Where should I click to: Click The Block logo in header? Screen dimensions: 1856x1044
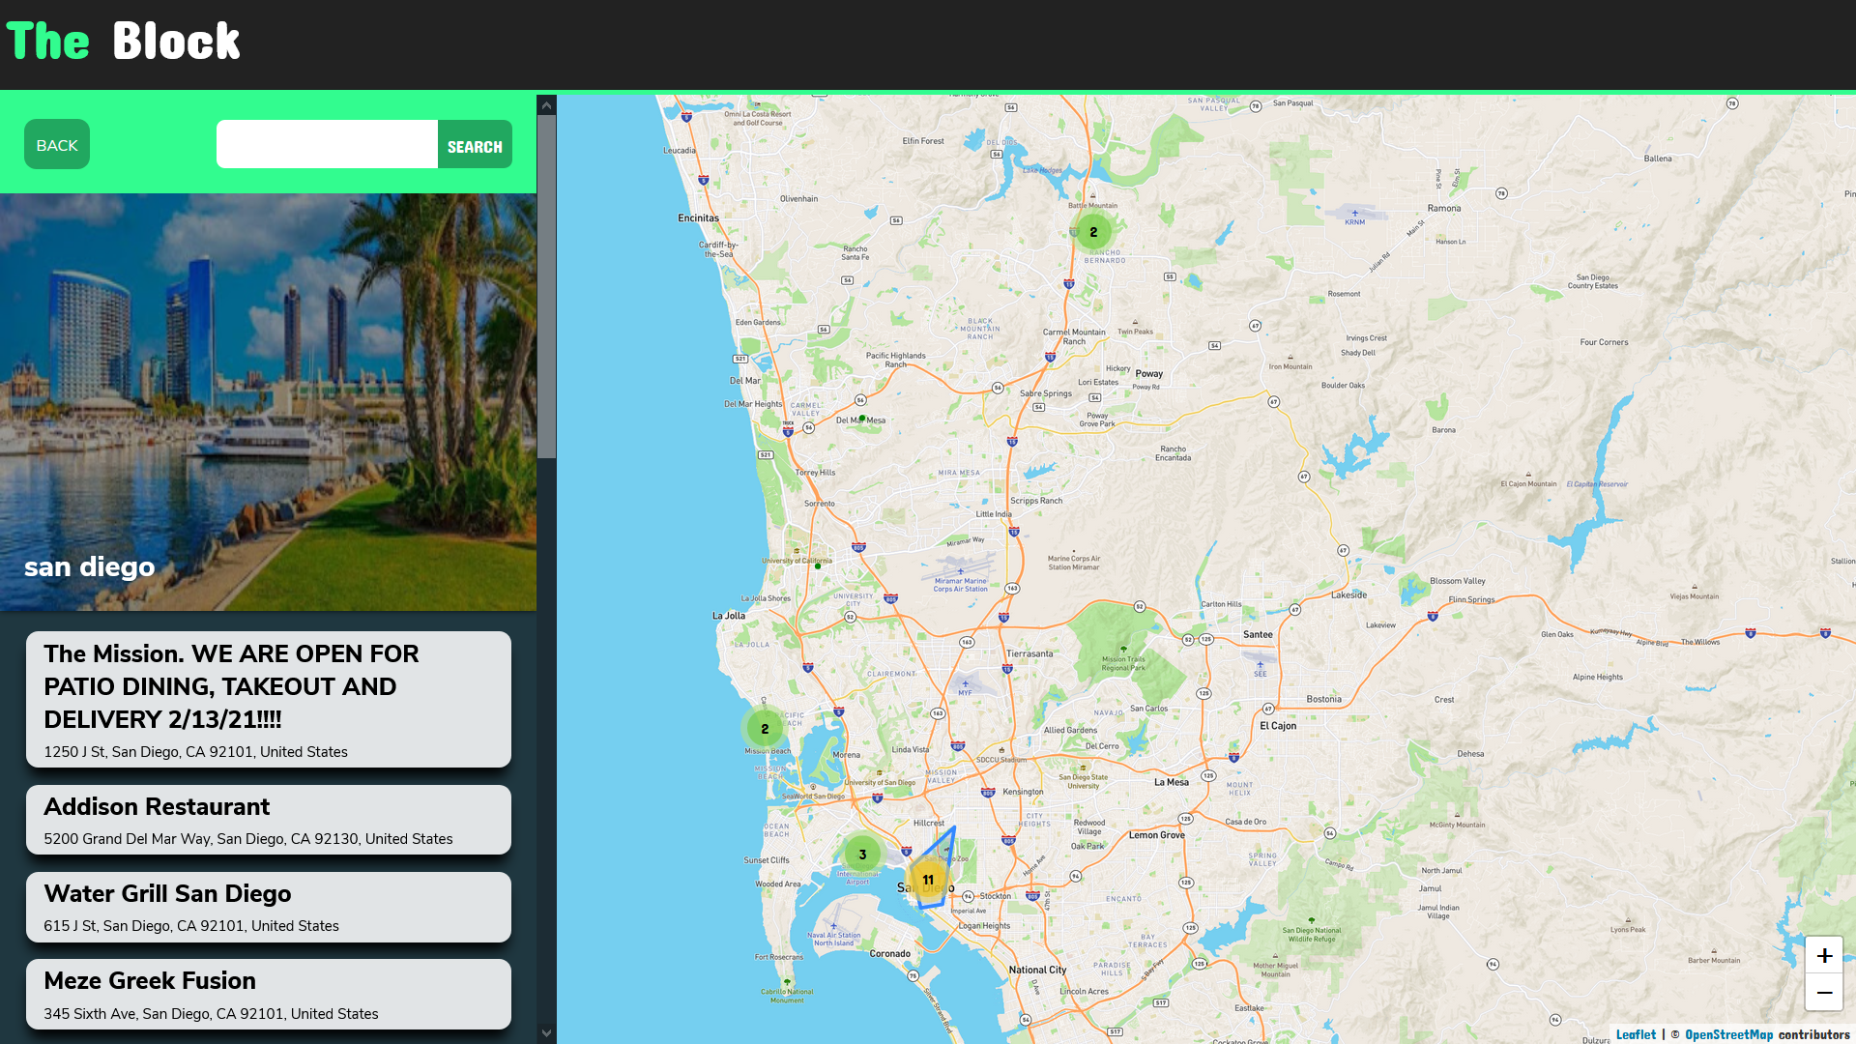[x=124, y=42]
